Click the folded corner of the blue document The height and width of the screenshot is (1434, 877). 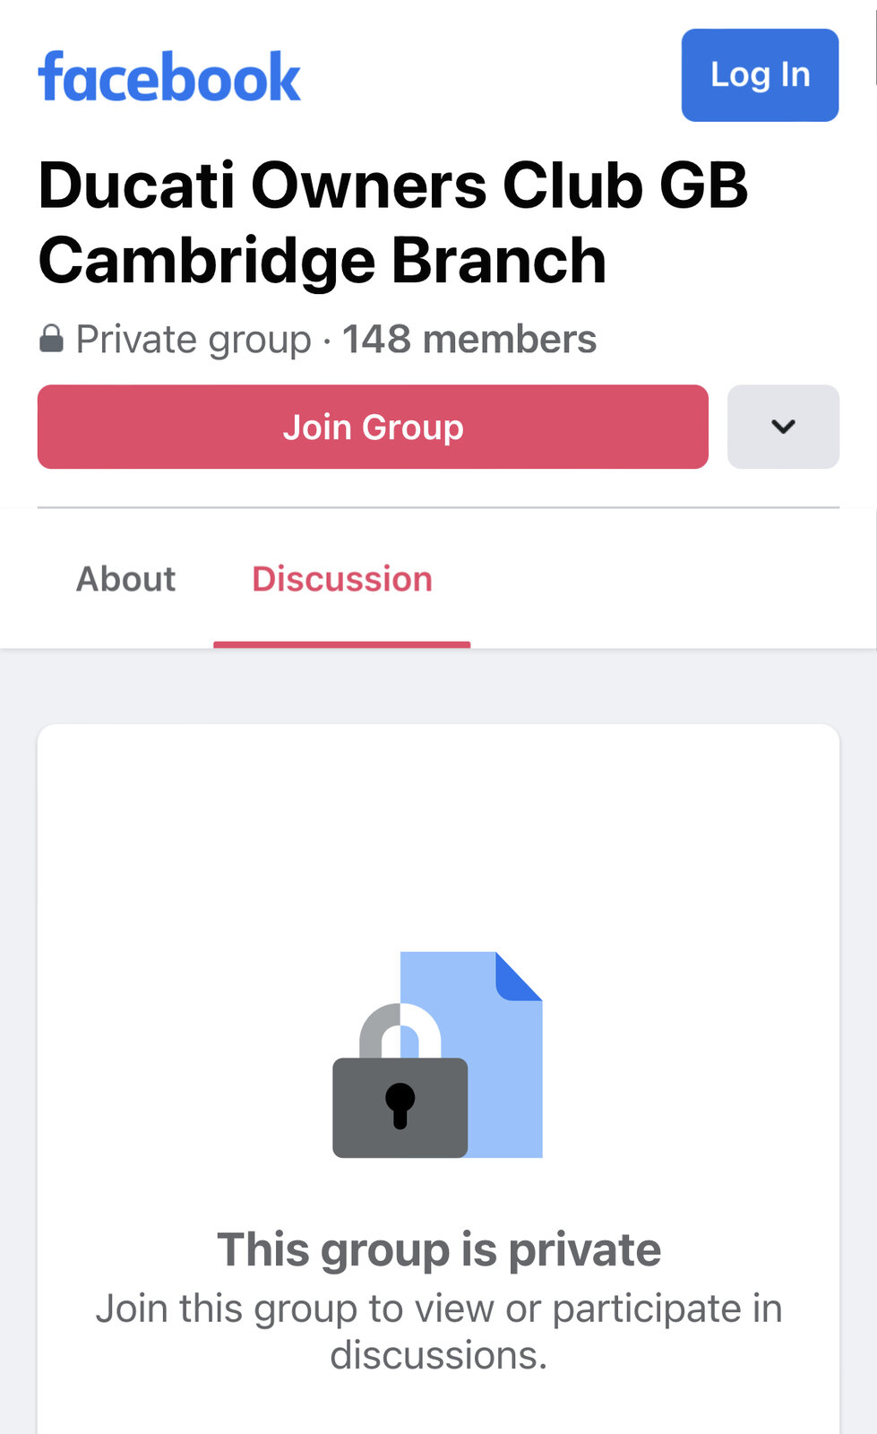(517, 975)
